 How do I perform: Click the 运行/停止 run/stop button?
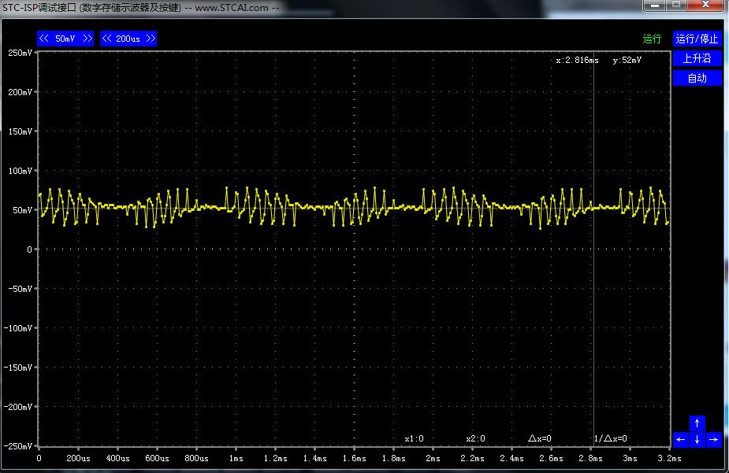[x=697, y=39]
